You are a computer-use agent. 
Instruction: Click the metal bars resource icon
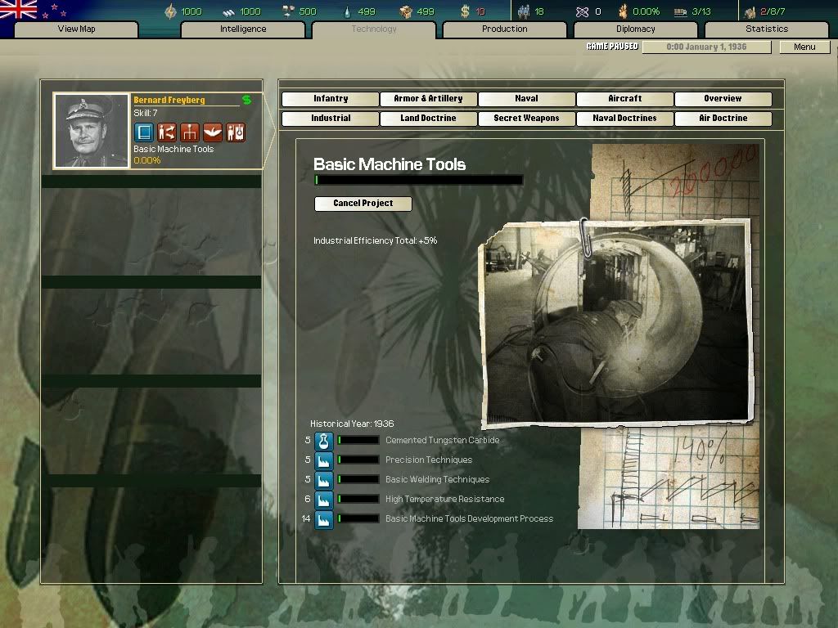point(229,11)
